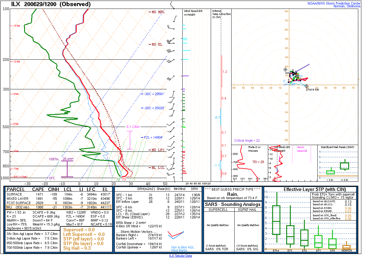
Task: Click the Sig Hail = 0.3 value
Action: [x=77, y=248]
